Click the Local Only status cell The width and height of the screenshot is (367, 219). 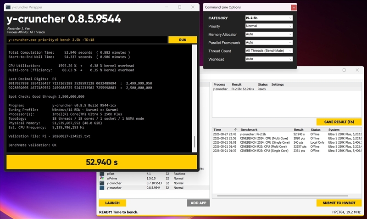pyautogui.click(x=317, y=142)
